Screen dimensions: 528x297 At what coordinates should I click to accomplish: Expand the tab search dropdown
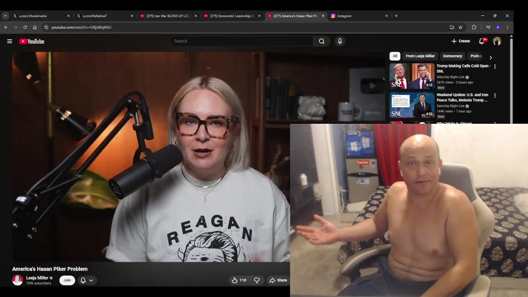5,16
